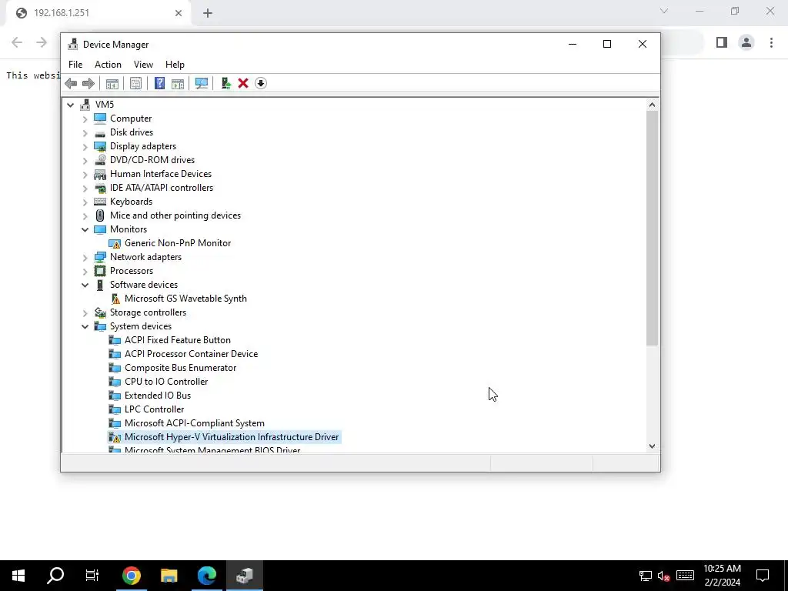The width and height of the screenshot is (788, 591).
Task: Click the blue Help toolbar icon
Action: (159, 83)
